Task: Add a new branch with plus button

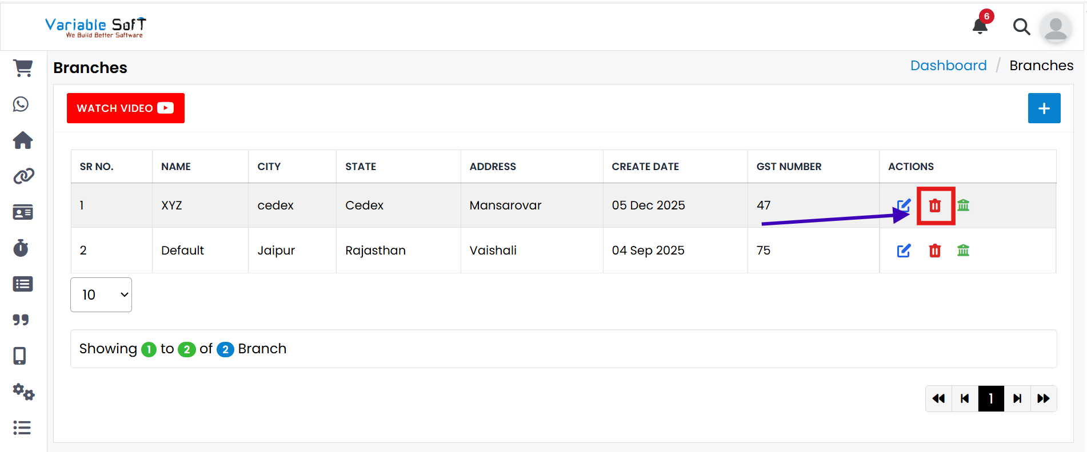Action: pyautogui.click(x=1044, y=108)
